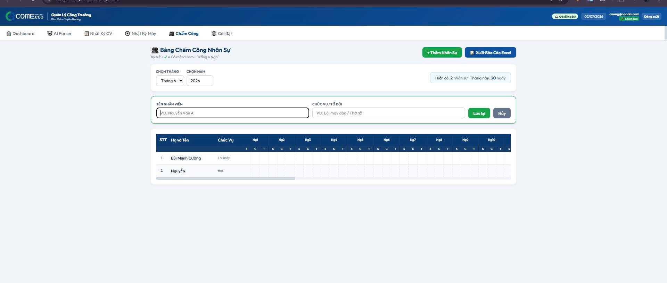The image size is (667, 283).
Task: Click the cuong@nonda.com account email
Action: point(624,14)
